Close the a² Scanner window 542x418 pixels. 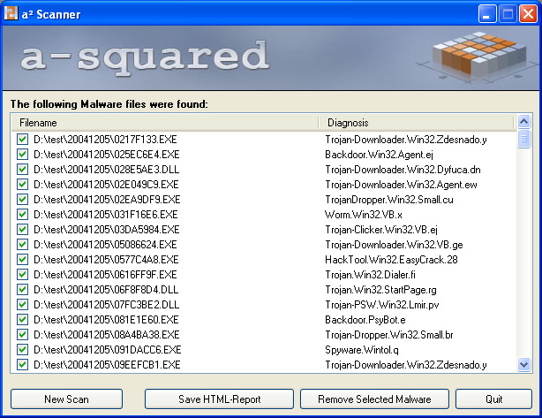(528, 14)
